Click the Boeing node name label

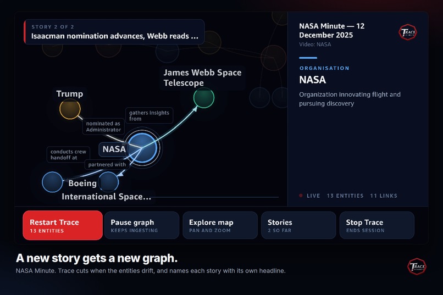(x=82, y=183)
